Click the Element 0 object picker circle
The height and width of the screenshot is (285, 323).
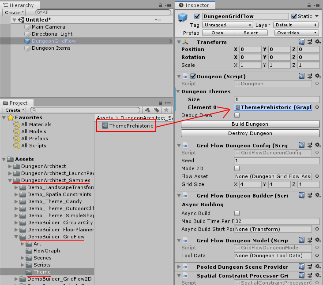click(x=317, y=107)
